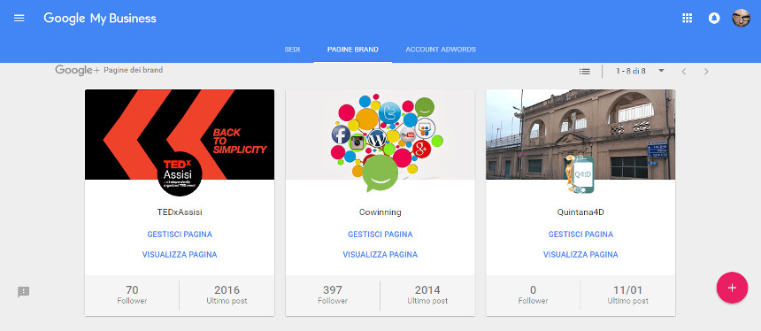Screen dimensions: 761x331
Task: Click the Pagine dei brand heading
Action: click(x=134, y=71)
